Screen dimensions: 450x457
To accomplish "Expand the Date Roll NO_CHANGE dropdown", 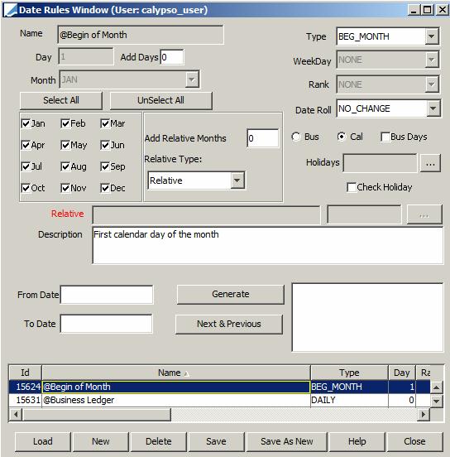I will point(433,108).
